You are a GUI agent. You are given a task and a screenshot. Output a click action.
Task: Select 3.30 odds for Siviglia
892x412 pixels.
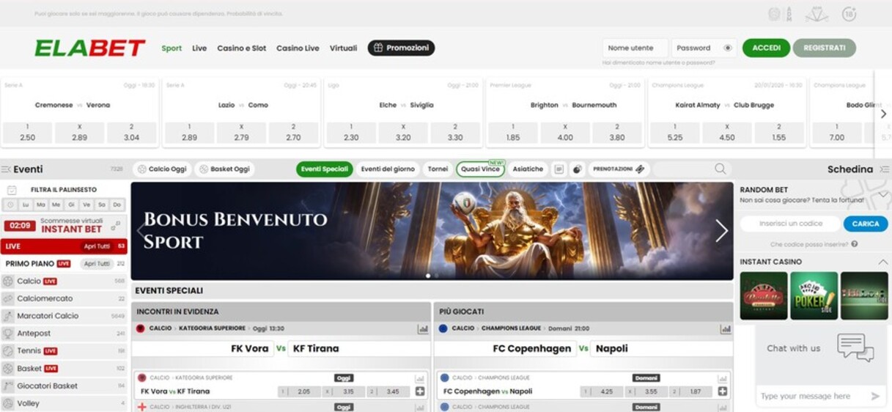pos(455,133)
